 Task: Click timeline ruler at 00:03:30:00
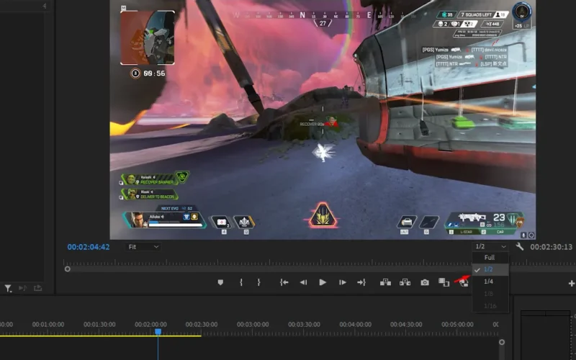(x=304, y=325)
